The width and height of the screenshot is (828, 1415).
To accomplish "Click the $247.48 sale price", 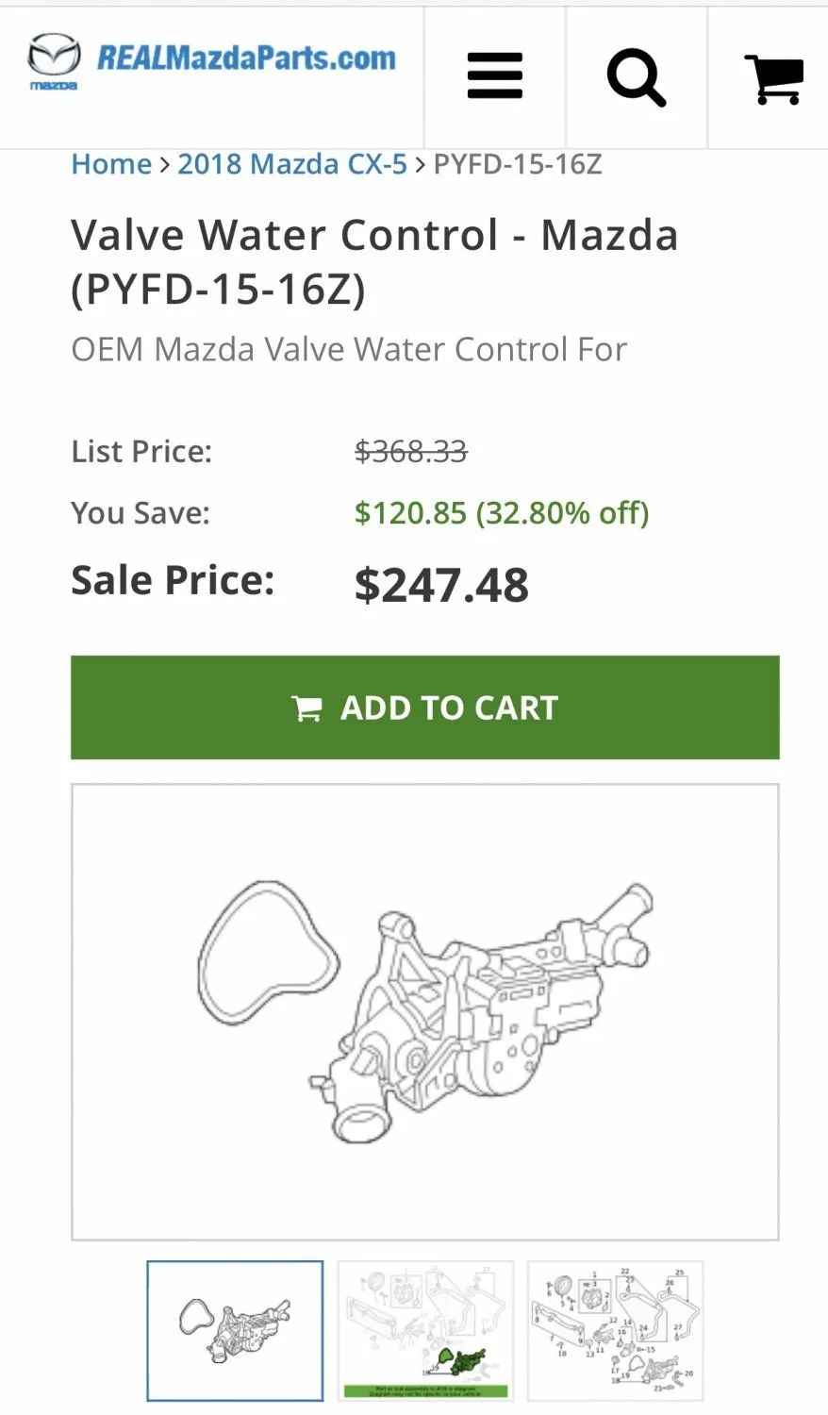I will (x=441, y=585).
